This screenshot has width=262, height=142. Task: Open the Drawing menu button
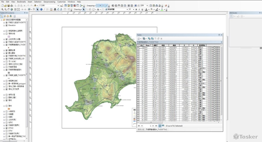coord(78,9)
